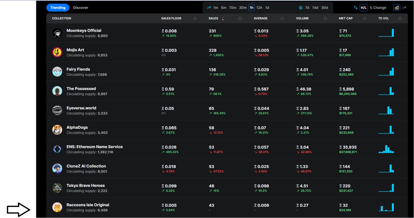Screen dimensions: 414x218
Task: Click the VOLUME column header
Action: pos(303,19)
